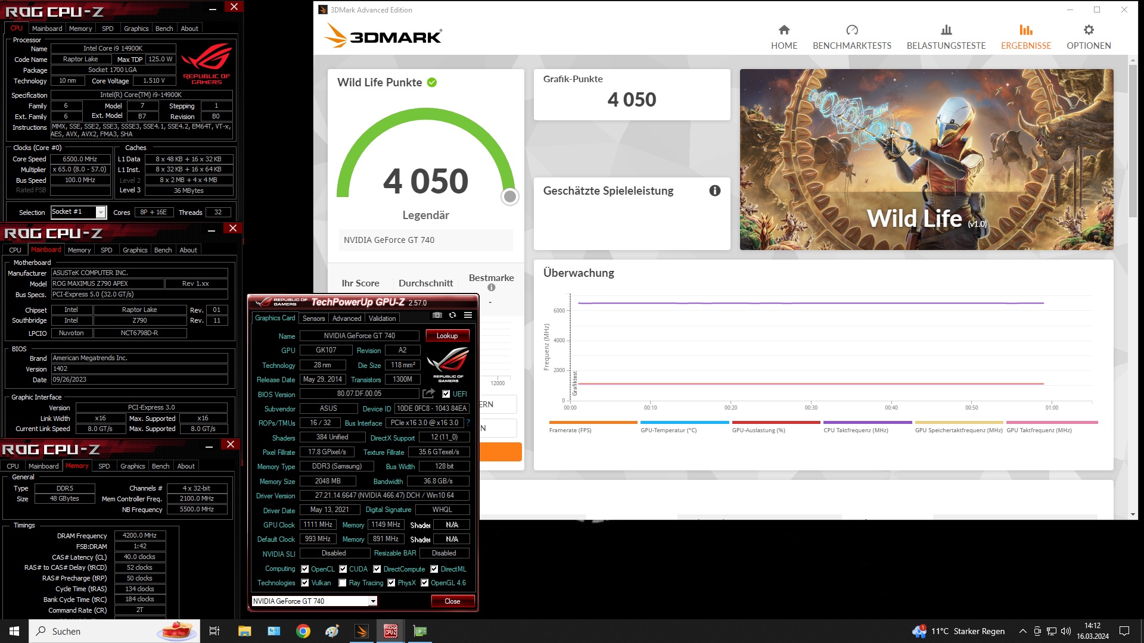Toggle the CUDA checkbox
The width and height of the screenshot is (1144, 643).
[343, 569]
